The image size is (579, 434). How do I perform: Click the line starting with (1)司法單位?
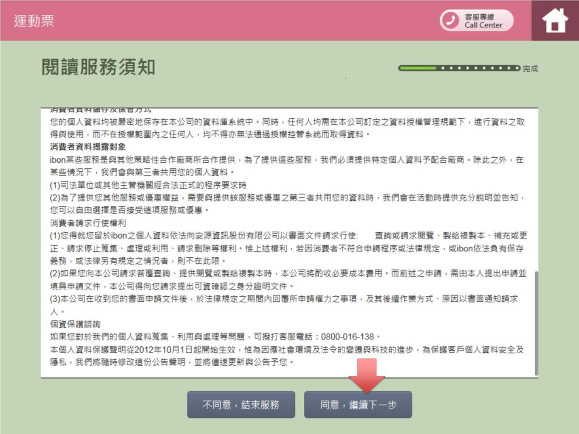click(148, 185)
